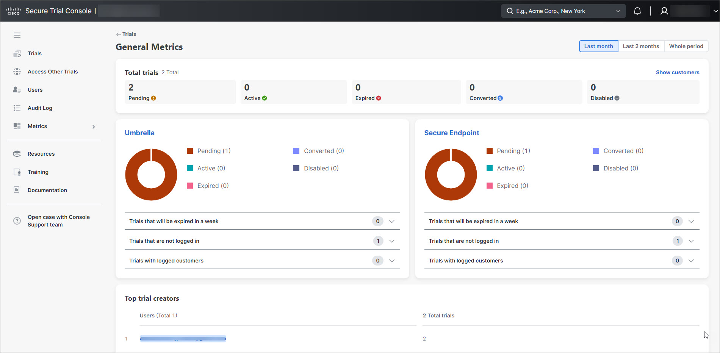720x353 pixels.
Task: Select the Whole period tab
Action: (686, 46)
